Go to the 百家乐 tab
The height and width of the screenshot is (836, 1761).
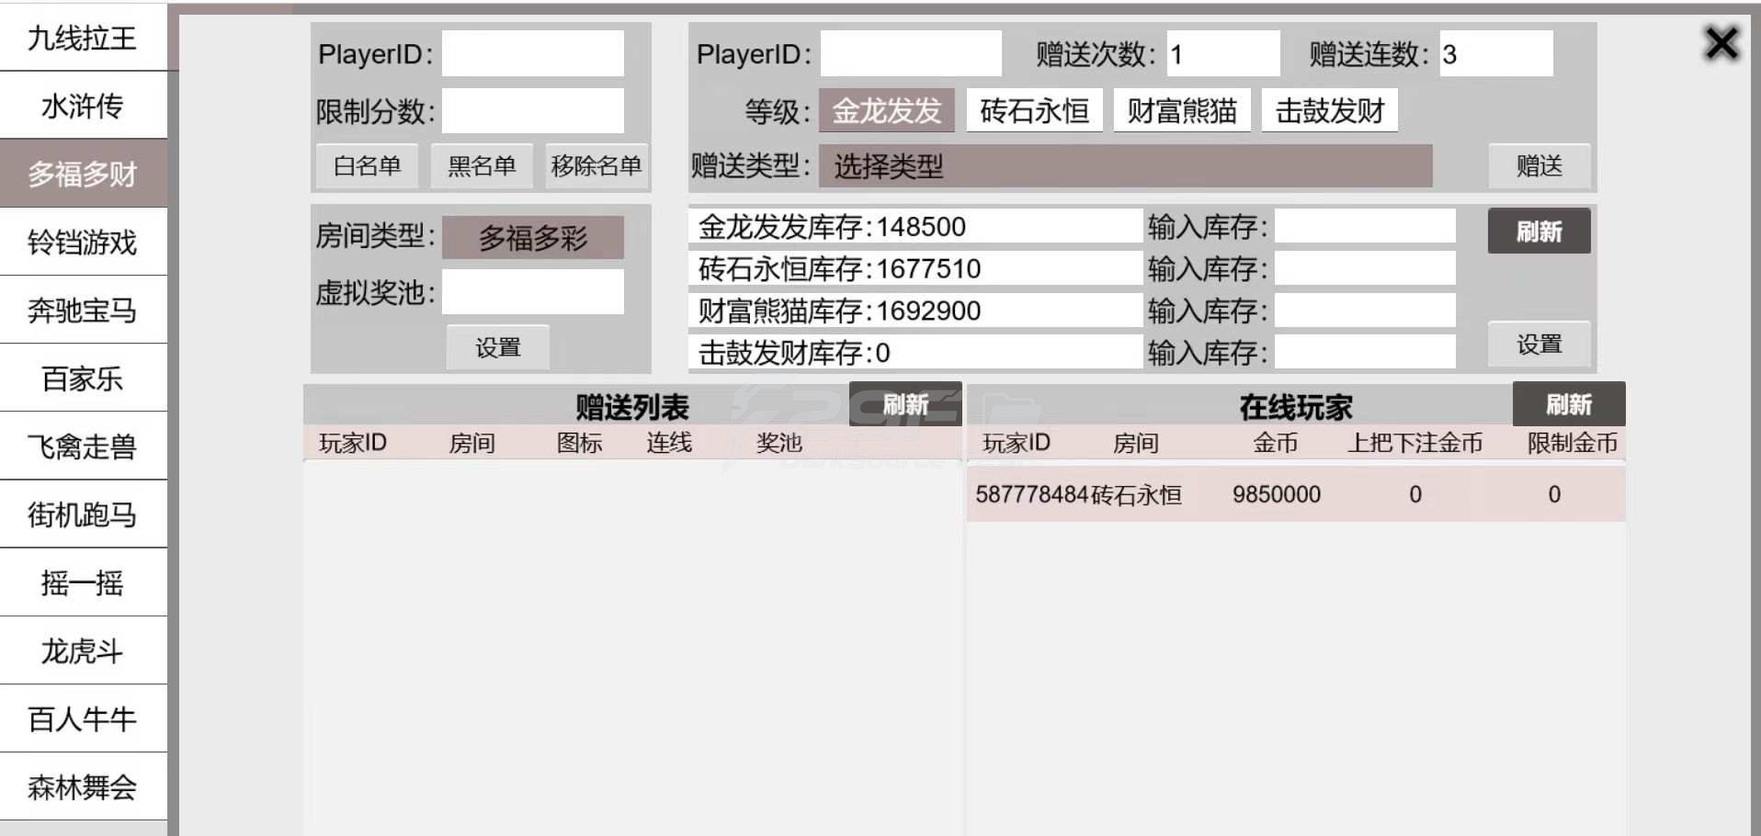(83, 378)
